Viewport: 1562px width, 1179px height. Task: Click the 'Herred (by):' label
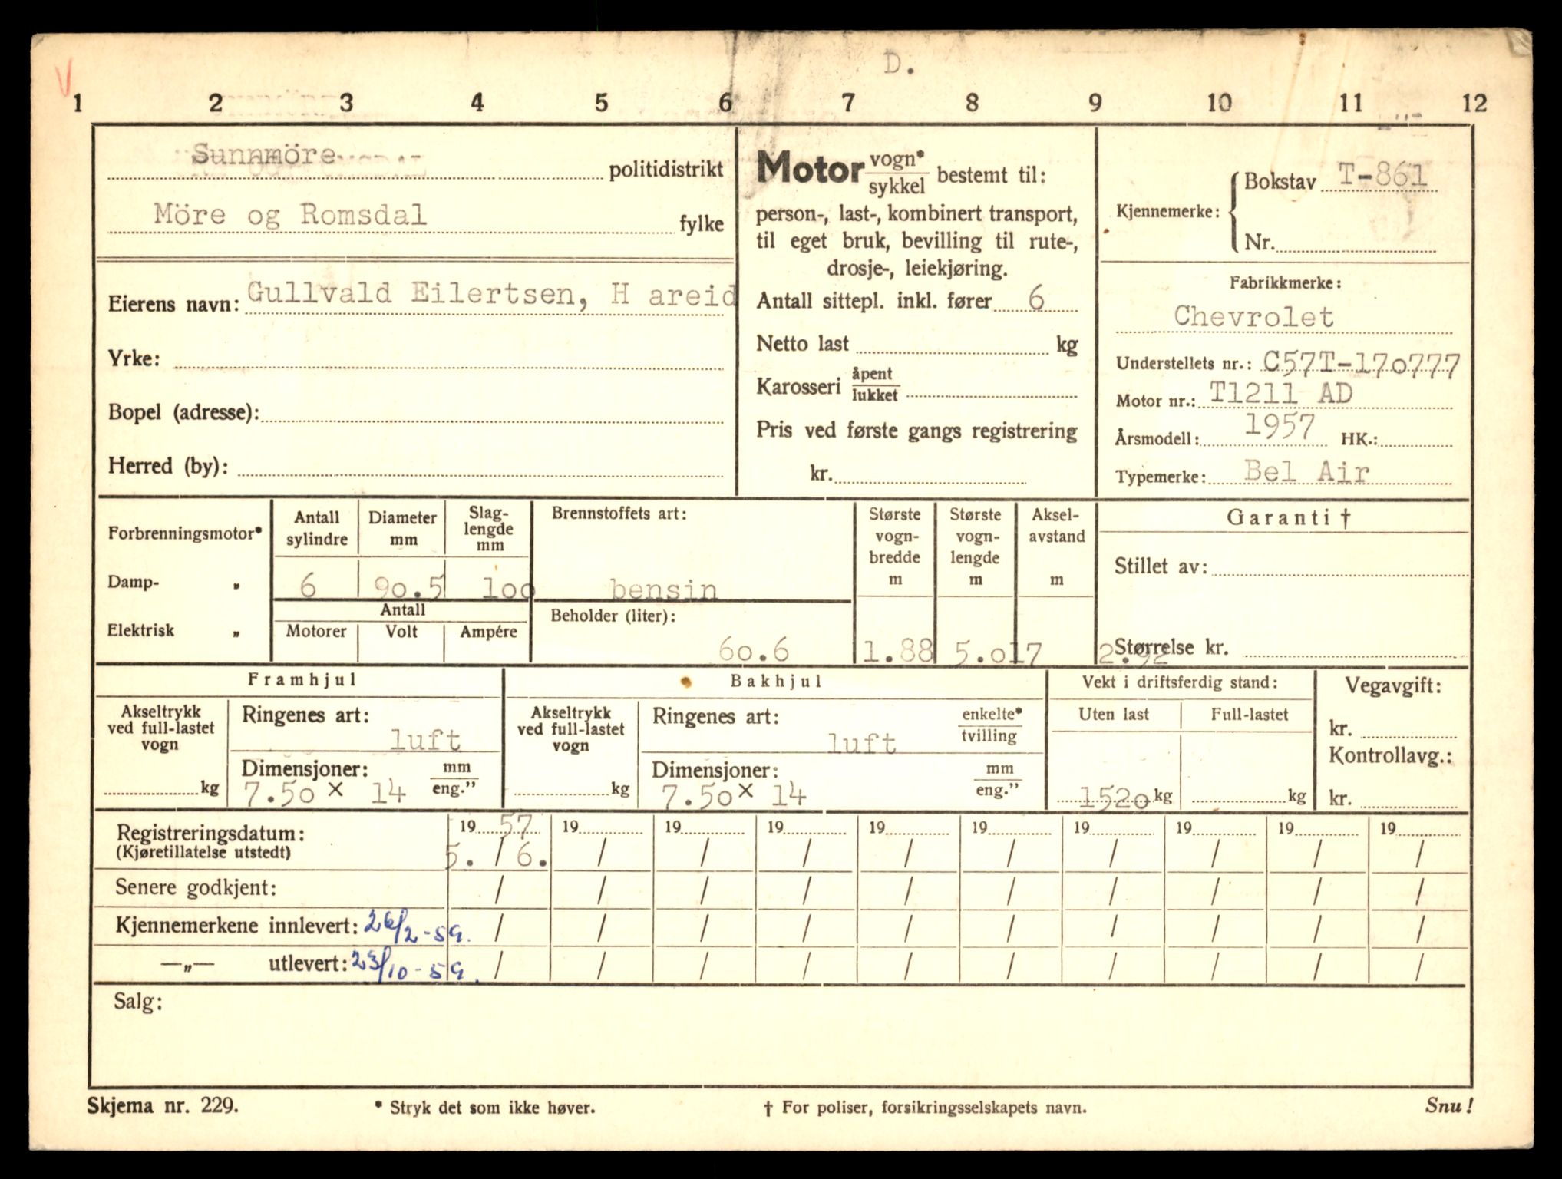(168, 466)
